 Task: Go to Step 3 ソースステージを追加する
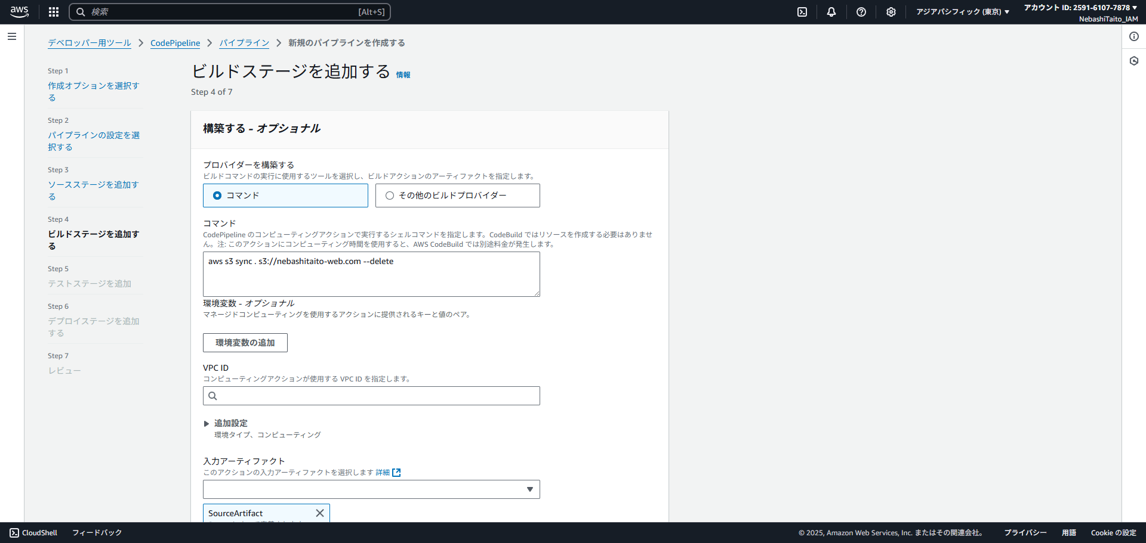(94, 191)
